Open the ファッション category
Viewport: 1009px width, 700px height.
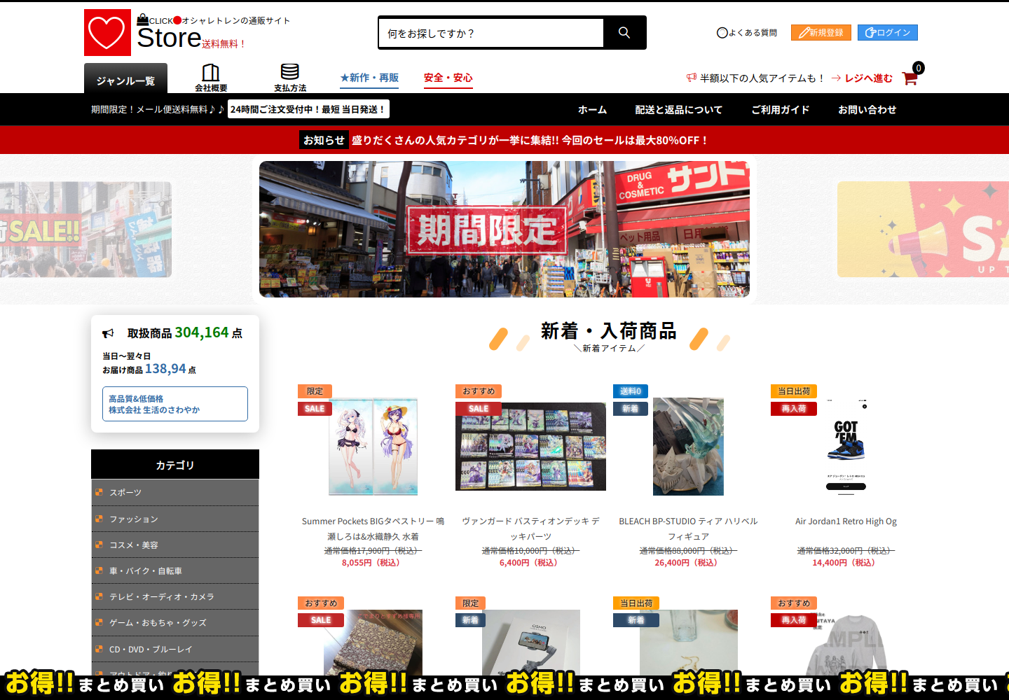click(x=175, y=519)
